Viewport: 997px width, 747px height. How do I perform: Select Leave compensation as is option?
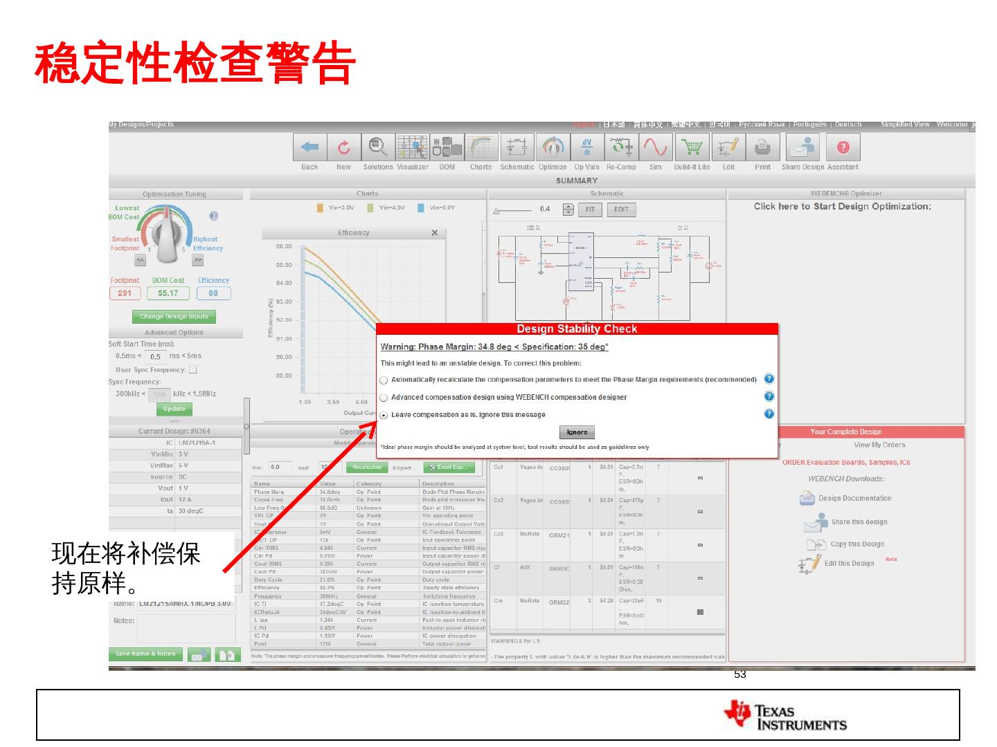[384, 415]
